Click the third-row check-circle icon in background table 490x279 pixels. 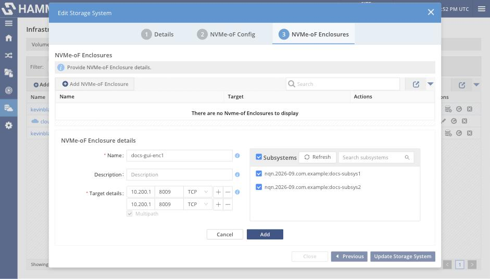pos(459,133)
